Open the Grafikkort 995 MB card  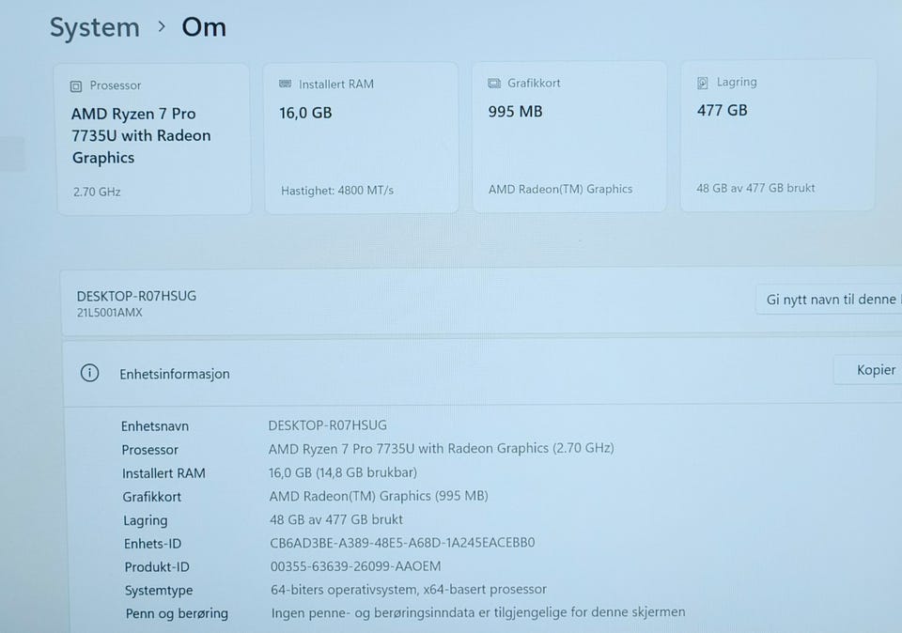569,136
